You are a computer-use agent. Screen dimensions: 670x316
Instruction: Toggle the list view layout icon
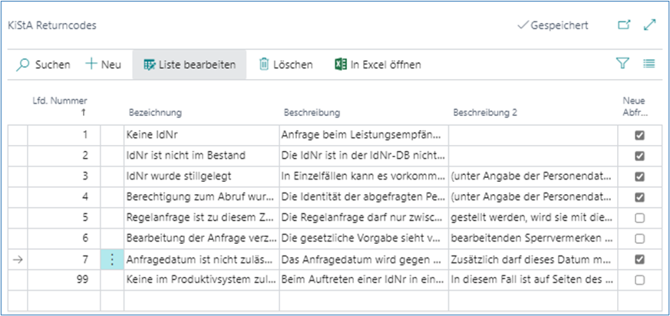[x=649, y=64]
